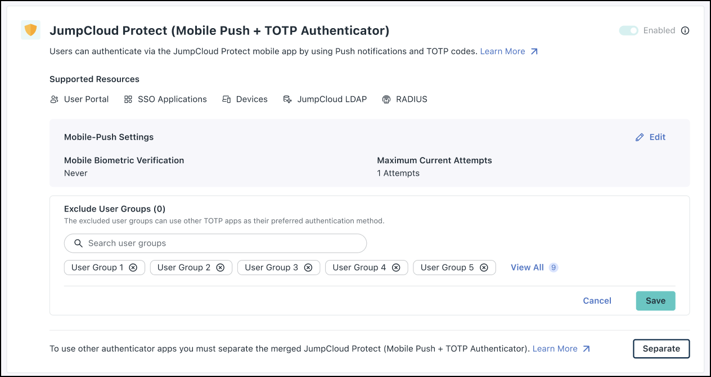Click the User Portal resource icon
The width and height of the screenshot is (711, 377).
(55, 99)
